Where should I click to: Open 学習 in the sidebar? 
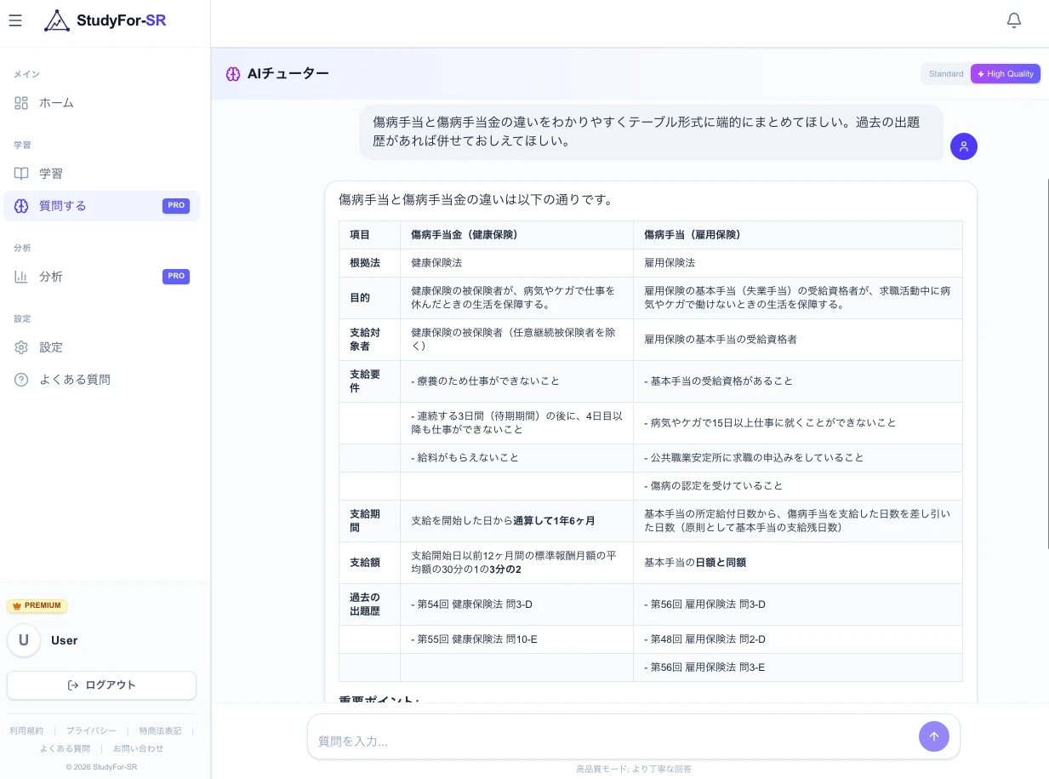(102, 174)
